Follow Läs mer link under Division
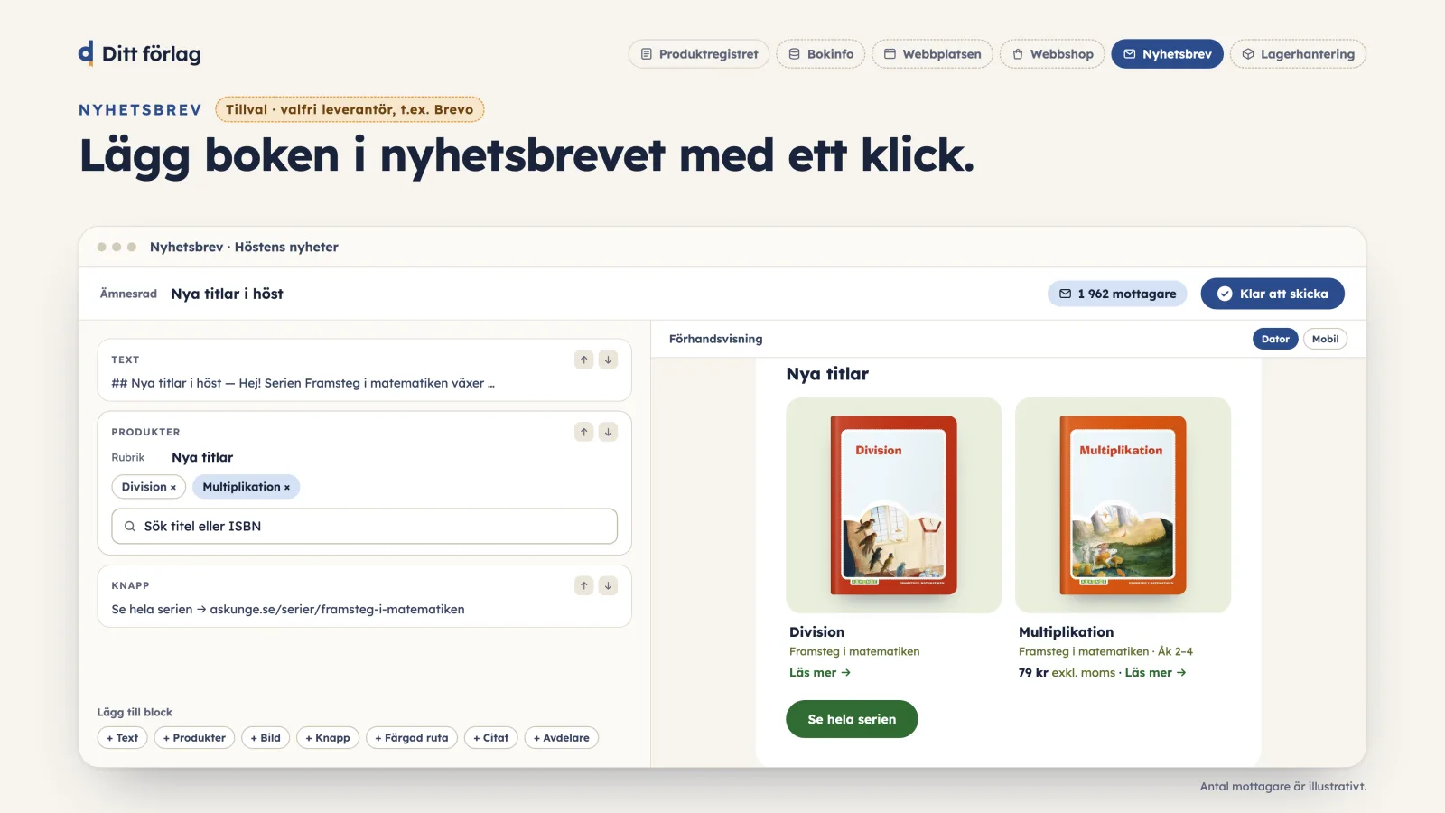Viewport: 1445px width, 813px height. [820, 673]
